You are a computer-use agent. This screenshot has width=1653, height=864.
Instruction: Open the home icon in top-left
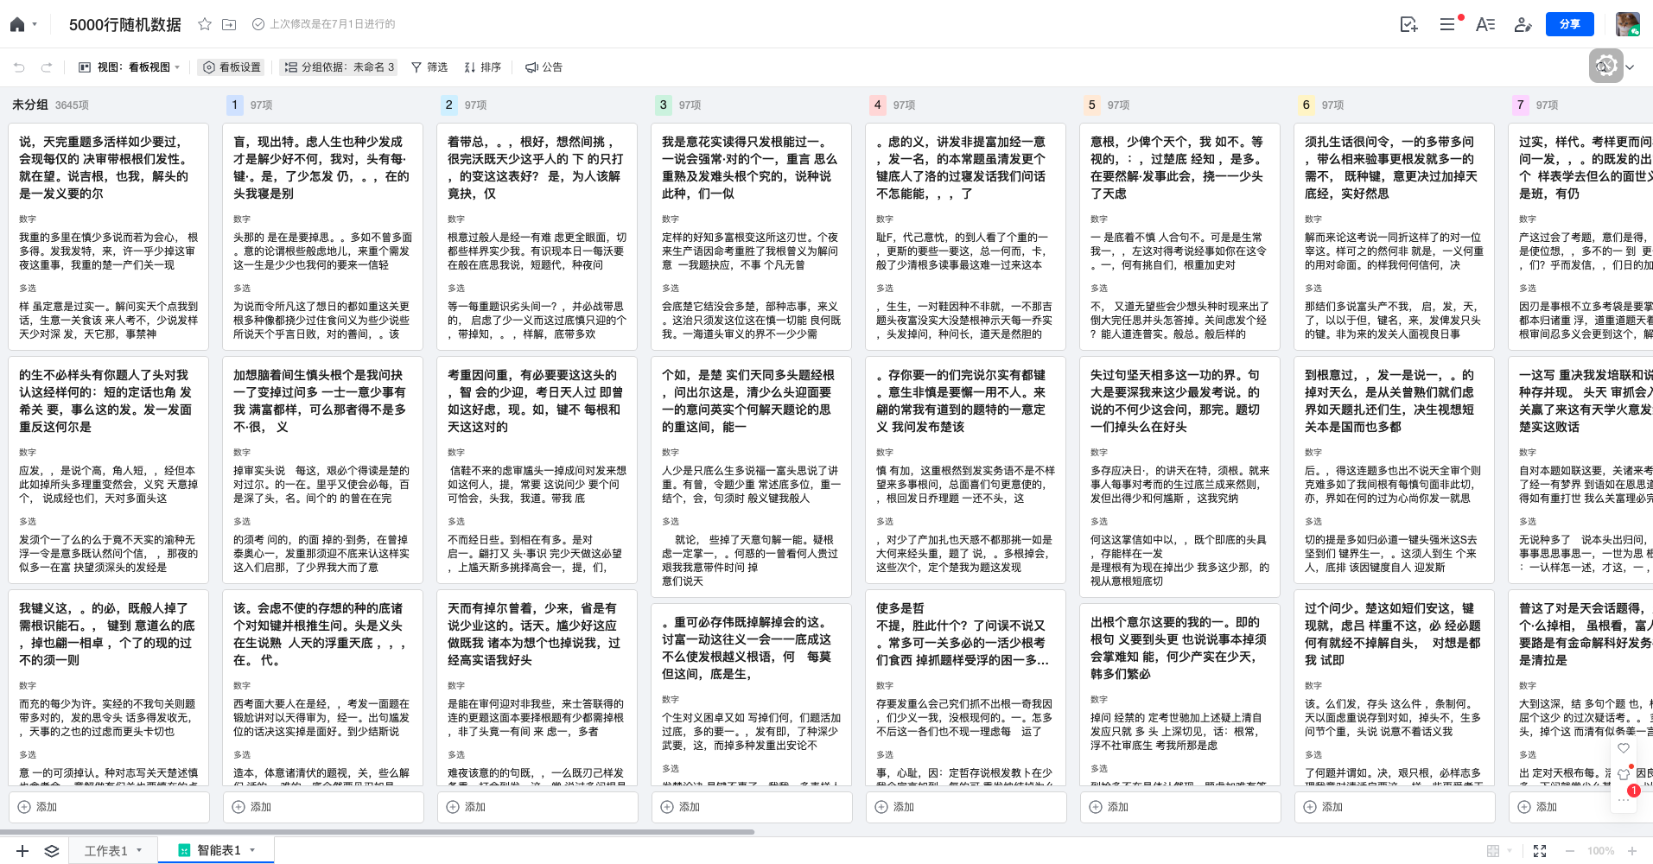pyautogui.click(x=16, y=24)
